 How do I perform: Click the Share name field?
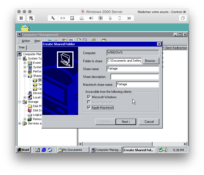tap(133, 69)
